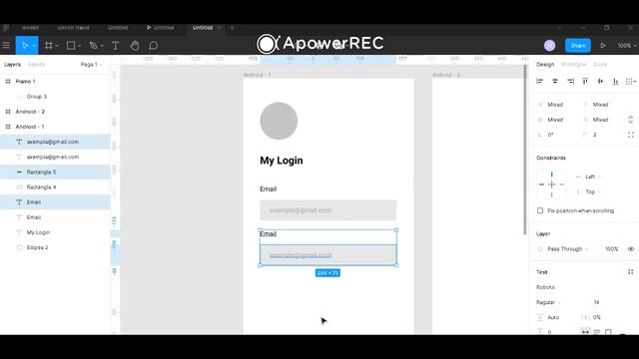The width and height of the screenshot is (639, 359).
Task: Align selection right
Action: tap(570, 82)
